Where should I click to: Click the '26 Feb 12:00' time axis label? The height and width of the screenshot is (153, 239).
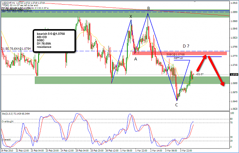coord(111,150)
